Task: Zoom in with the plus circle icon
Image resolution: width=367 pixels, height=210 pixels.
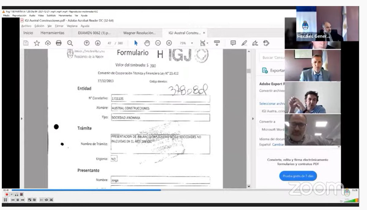Action: [169, 43]
